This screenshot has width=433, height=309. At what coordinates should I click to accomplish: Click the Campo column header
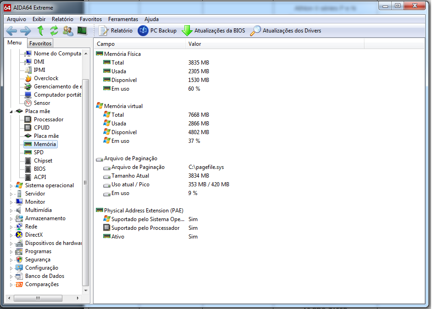tap(140, 44)
